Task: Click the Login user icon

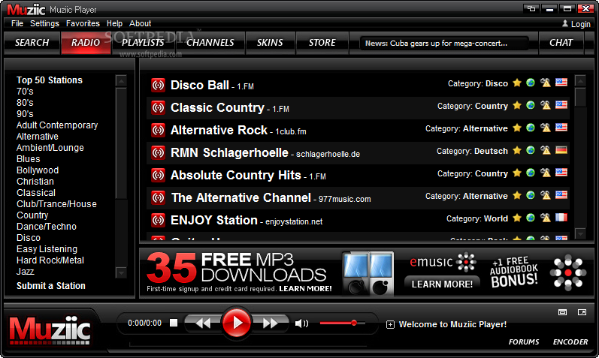Action: [x=565, y=24]
